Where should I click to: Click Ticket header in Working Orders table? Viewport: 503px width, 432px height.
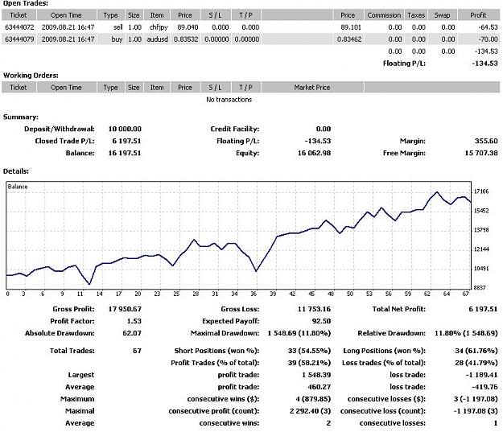19,87
